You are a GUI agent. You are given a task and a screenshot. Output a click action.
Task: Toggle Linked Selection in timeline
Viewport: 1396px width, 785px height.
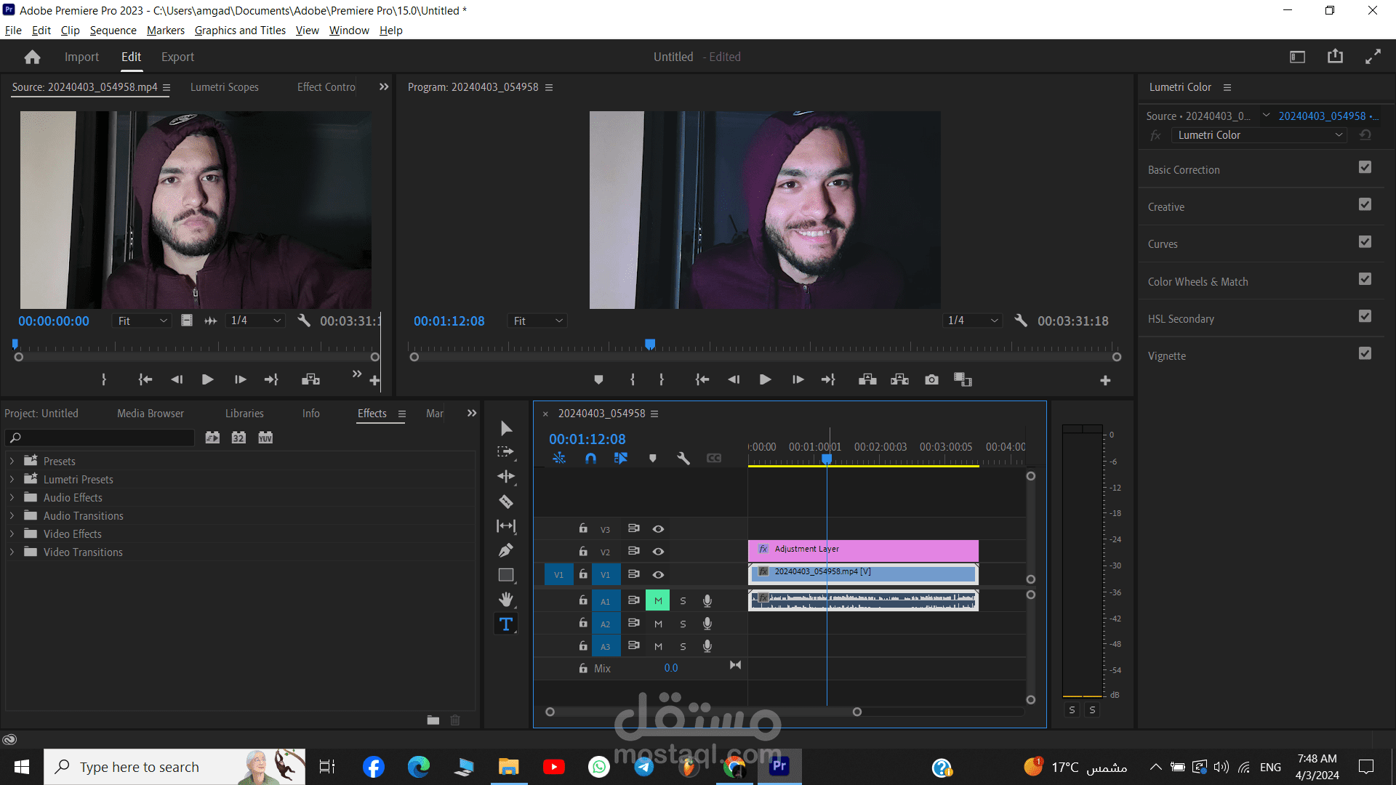[620, 458]
